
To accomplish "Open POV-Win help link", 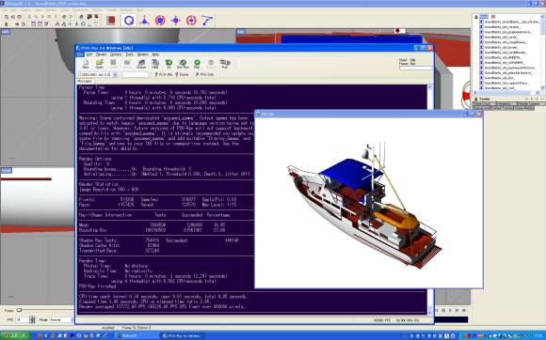I will [164, 74].
